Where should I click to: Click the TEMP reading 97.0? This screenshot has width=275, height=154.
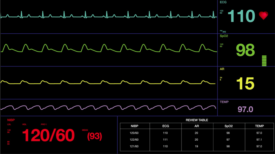(x=245, y=109)
